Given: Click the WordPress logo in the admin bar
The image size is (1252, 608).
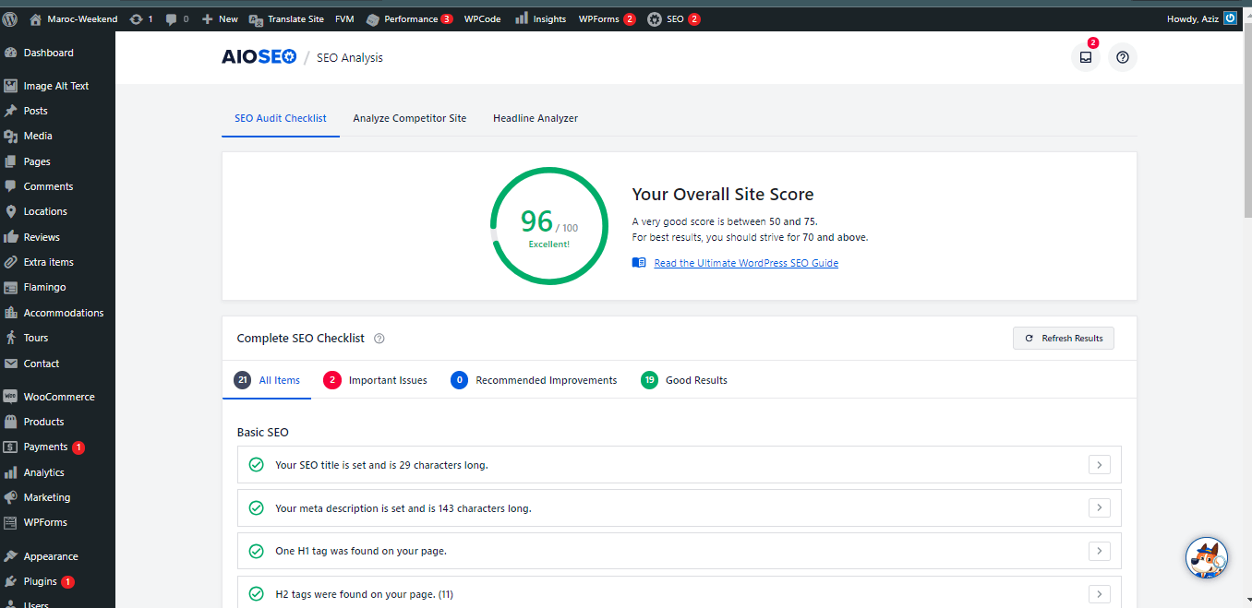Looking at the screenshot, I should point(10,18).
